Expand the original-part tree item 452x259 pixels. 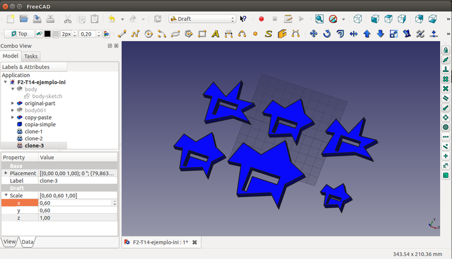coord(12,103)
